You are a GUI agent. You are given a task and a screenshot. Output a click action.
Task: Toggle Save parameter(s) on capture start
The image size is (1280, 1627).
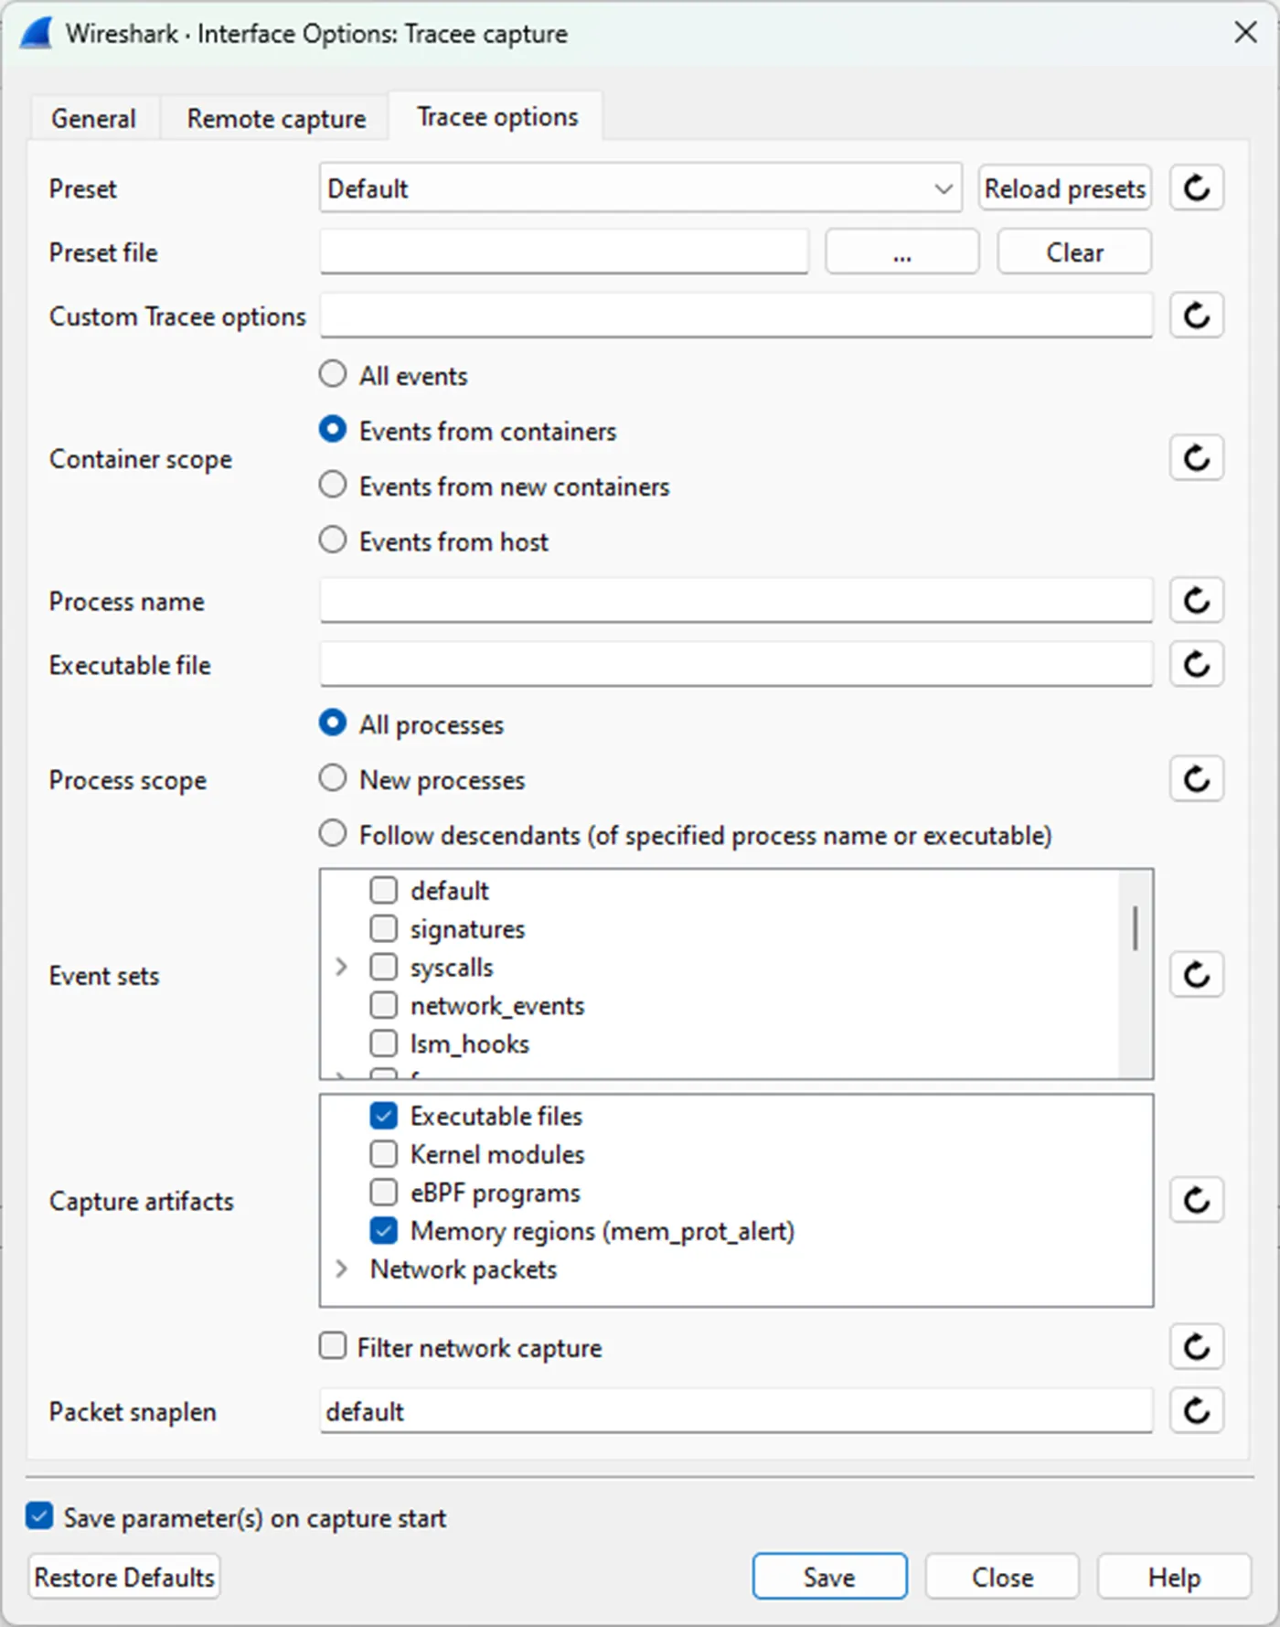point(39,1516)
